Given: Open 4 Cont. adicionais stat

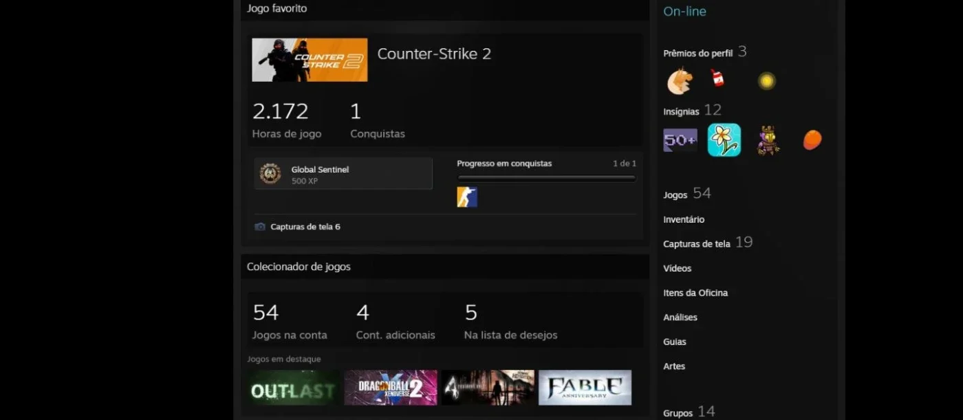Looking at the screenshot, I should [x=396, y=322].
